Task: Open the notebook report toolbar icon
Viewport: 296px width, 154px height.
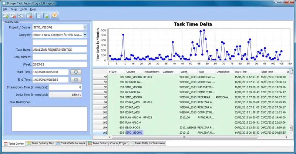Action: coord(38,16)
